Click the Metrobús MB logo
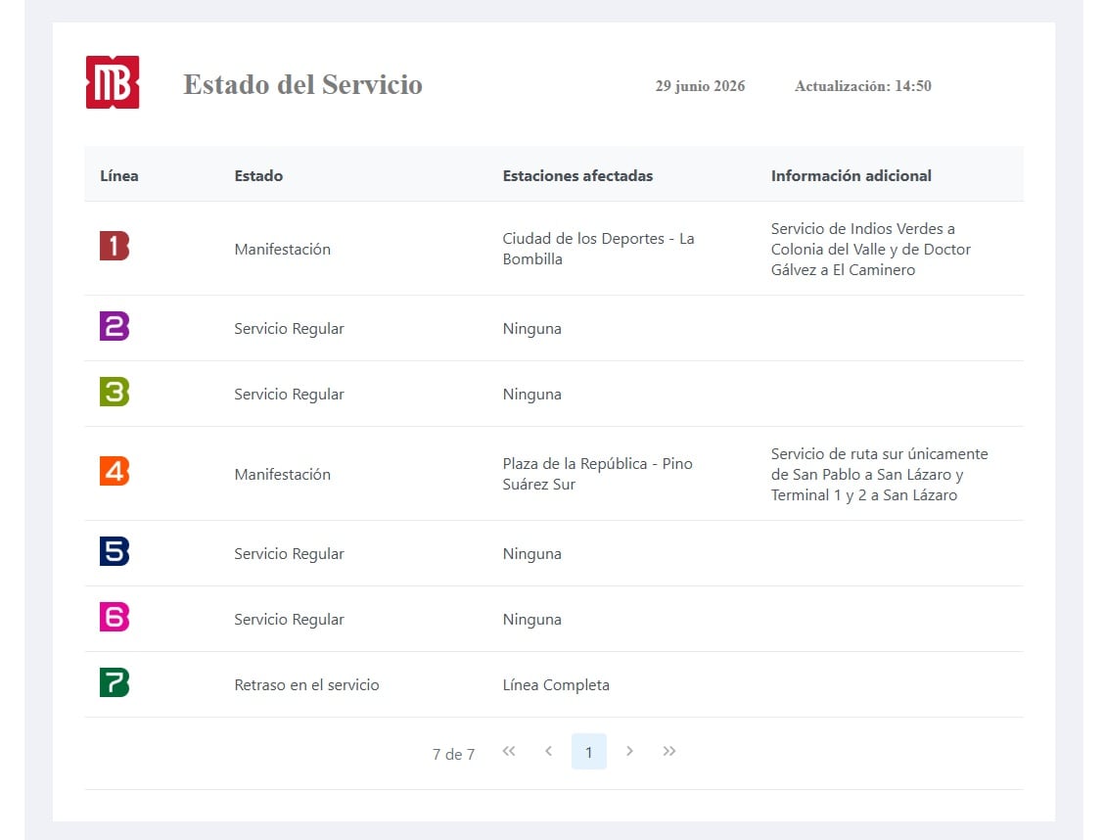The image size is (1103, 840). pos(113,82)
